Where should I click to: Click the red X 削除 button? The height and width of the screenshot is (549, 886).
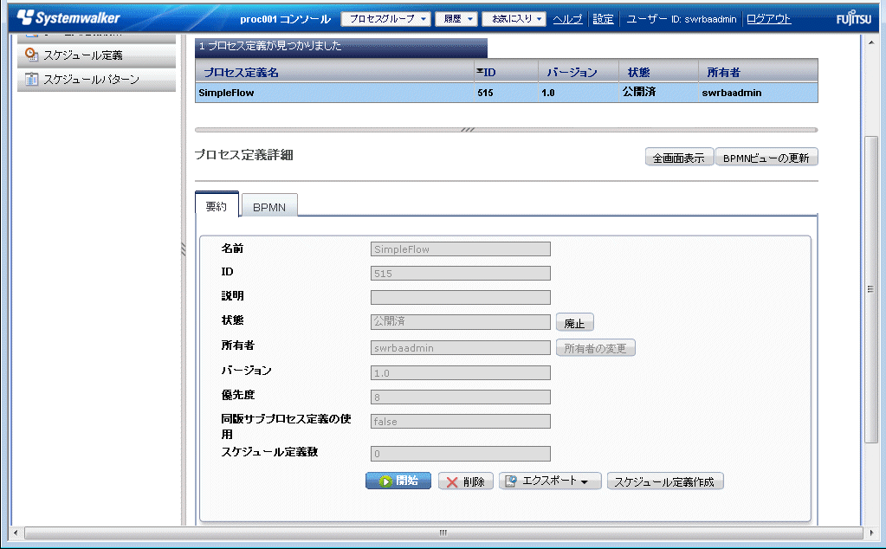[x=466, y=482]
